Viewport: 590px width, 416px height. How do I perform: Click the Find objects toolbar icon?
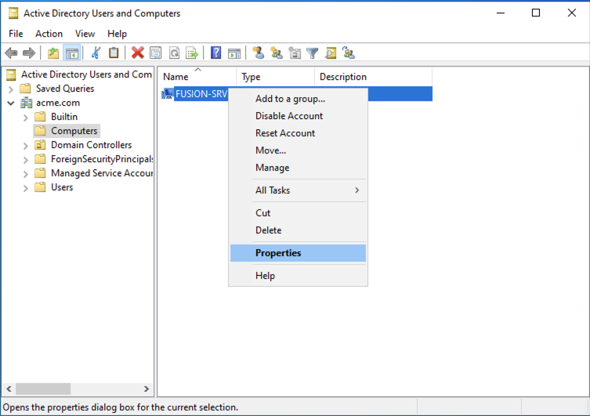pyautogui.click(x=331, y=53)
